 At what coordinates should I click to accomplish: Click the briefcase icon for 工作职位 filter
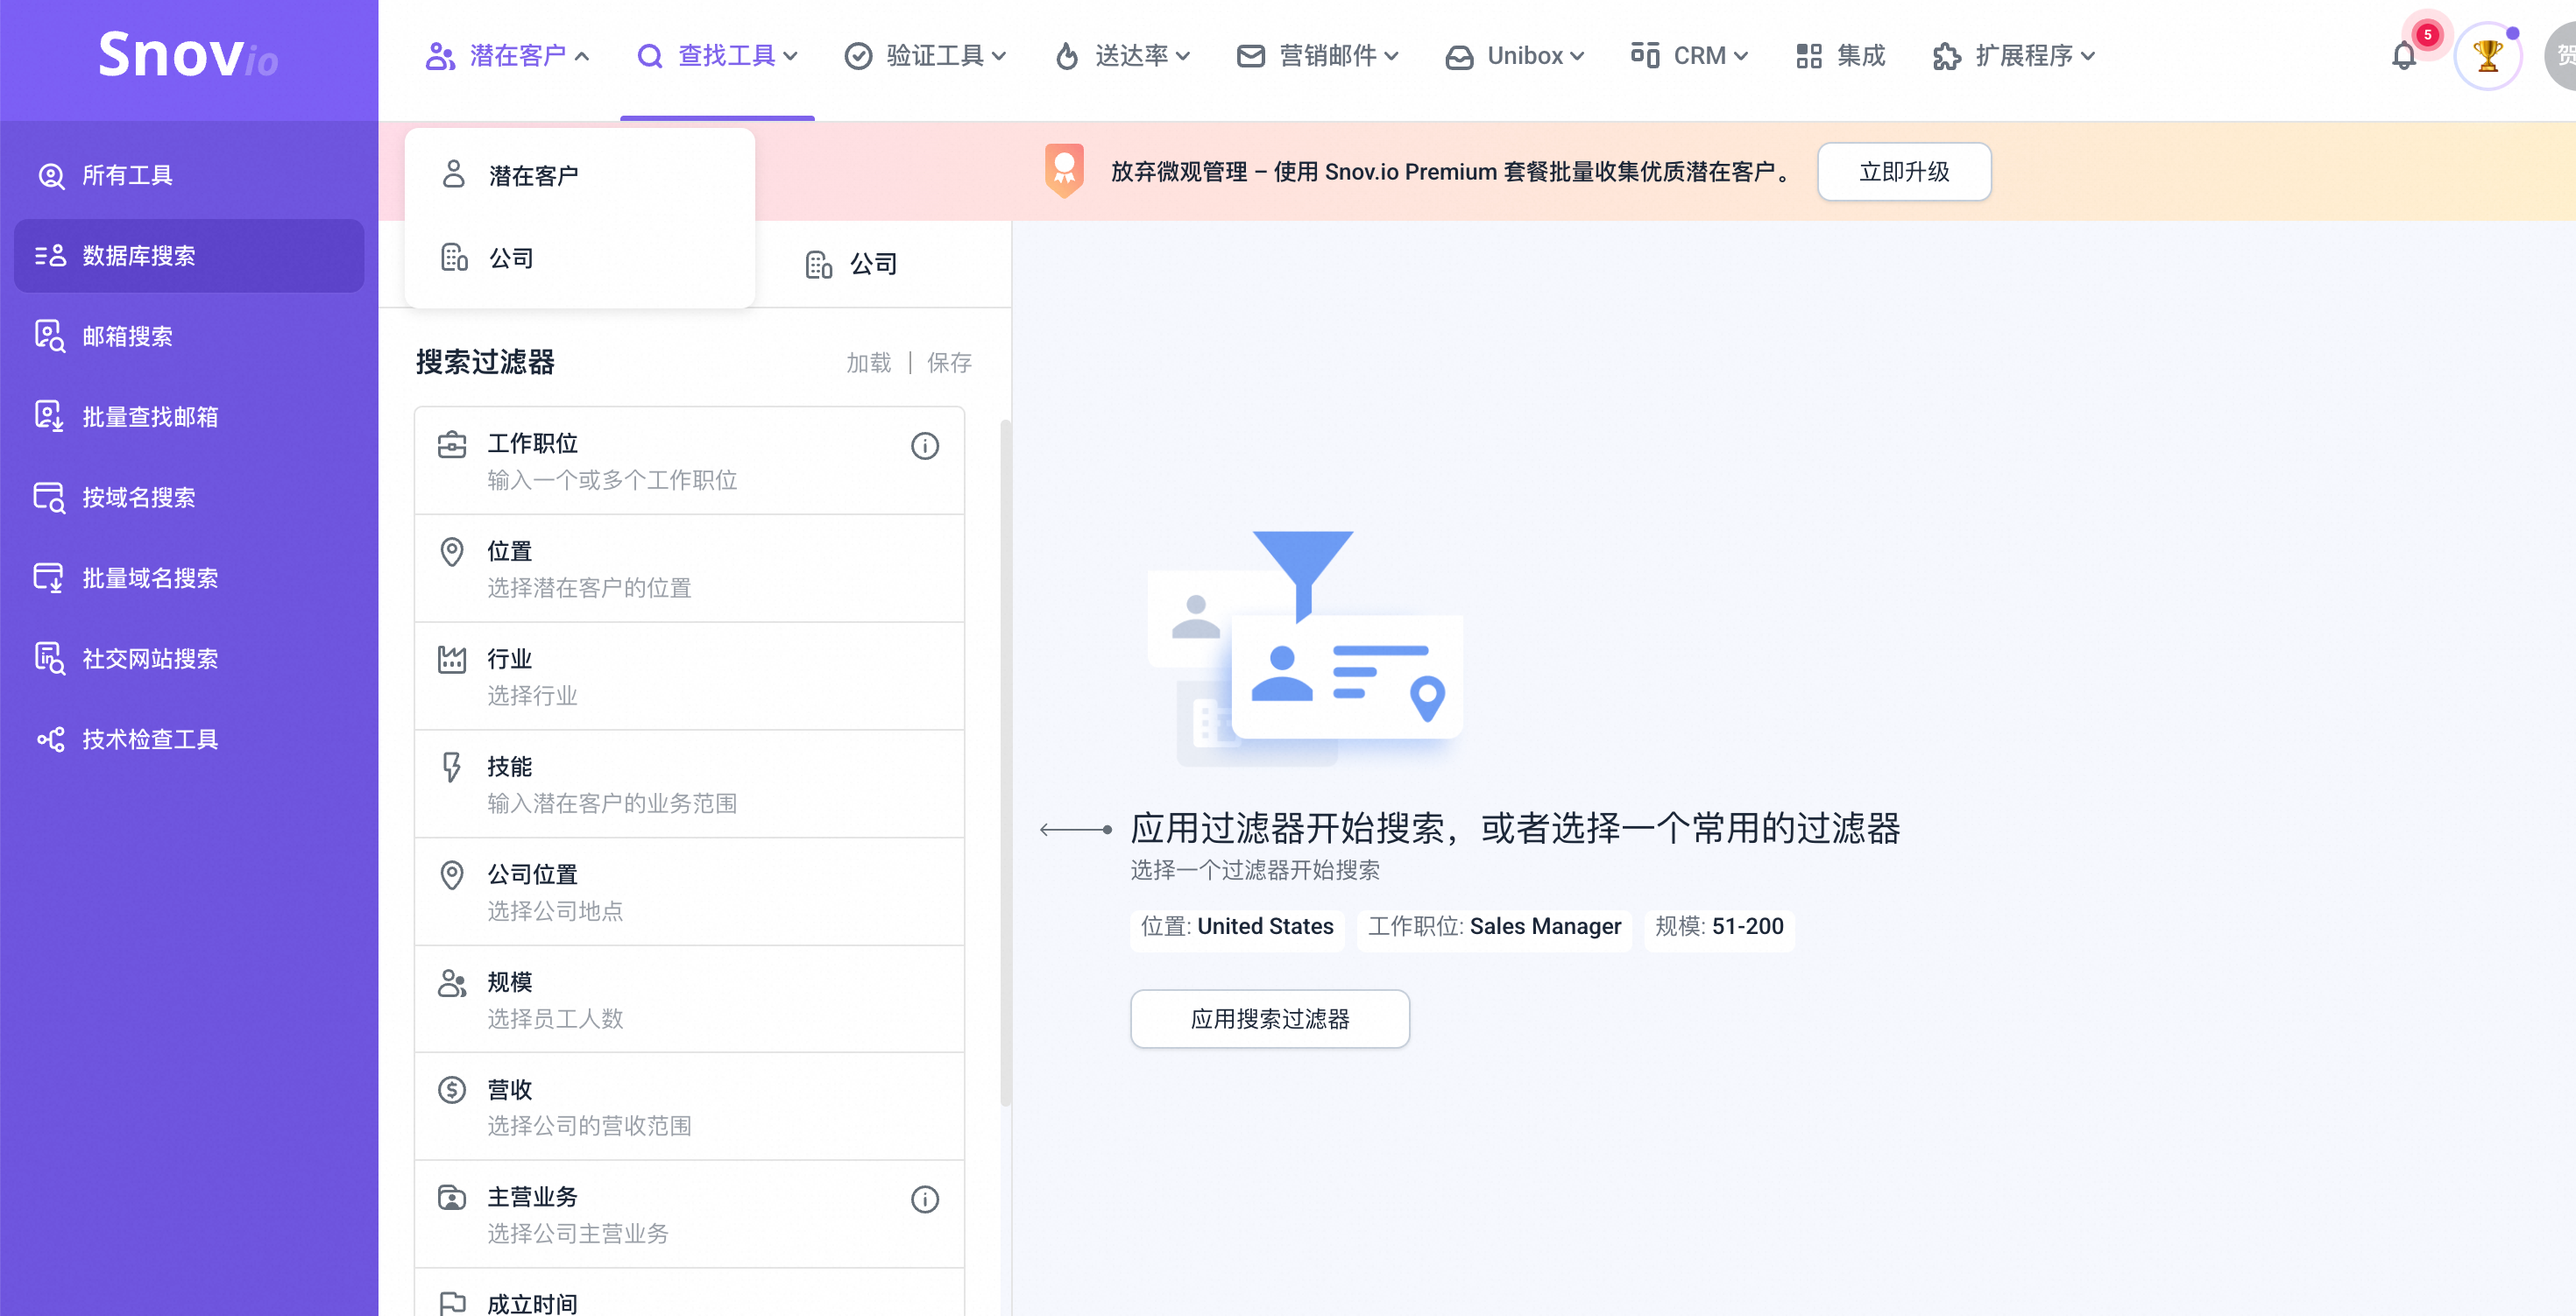click(x=452, y=444)
